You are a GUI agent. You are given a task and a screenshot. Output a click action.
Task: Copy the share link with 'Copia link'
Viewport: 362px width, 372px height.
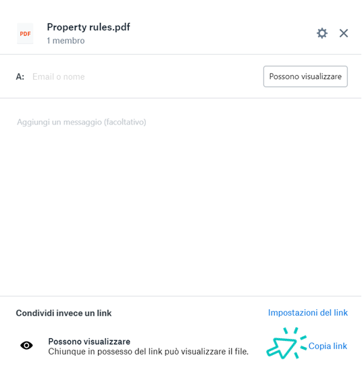[x=328, y=346]
